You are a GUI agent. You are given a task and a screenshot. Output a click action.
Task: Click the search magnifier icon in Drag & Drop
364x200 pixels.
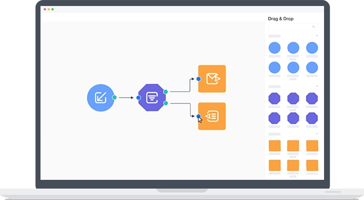click(x=314, y=27)
